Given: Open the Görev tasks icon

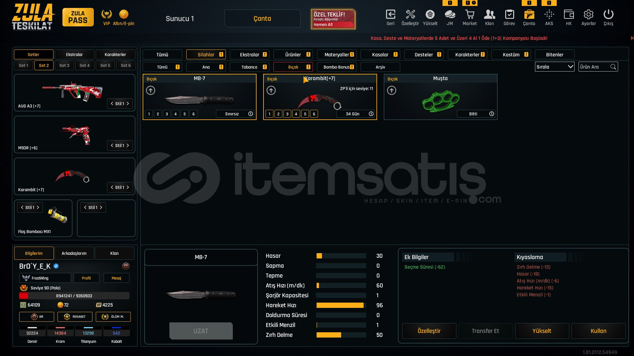Looking at the screenshot, I should [509, 15].
